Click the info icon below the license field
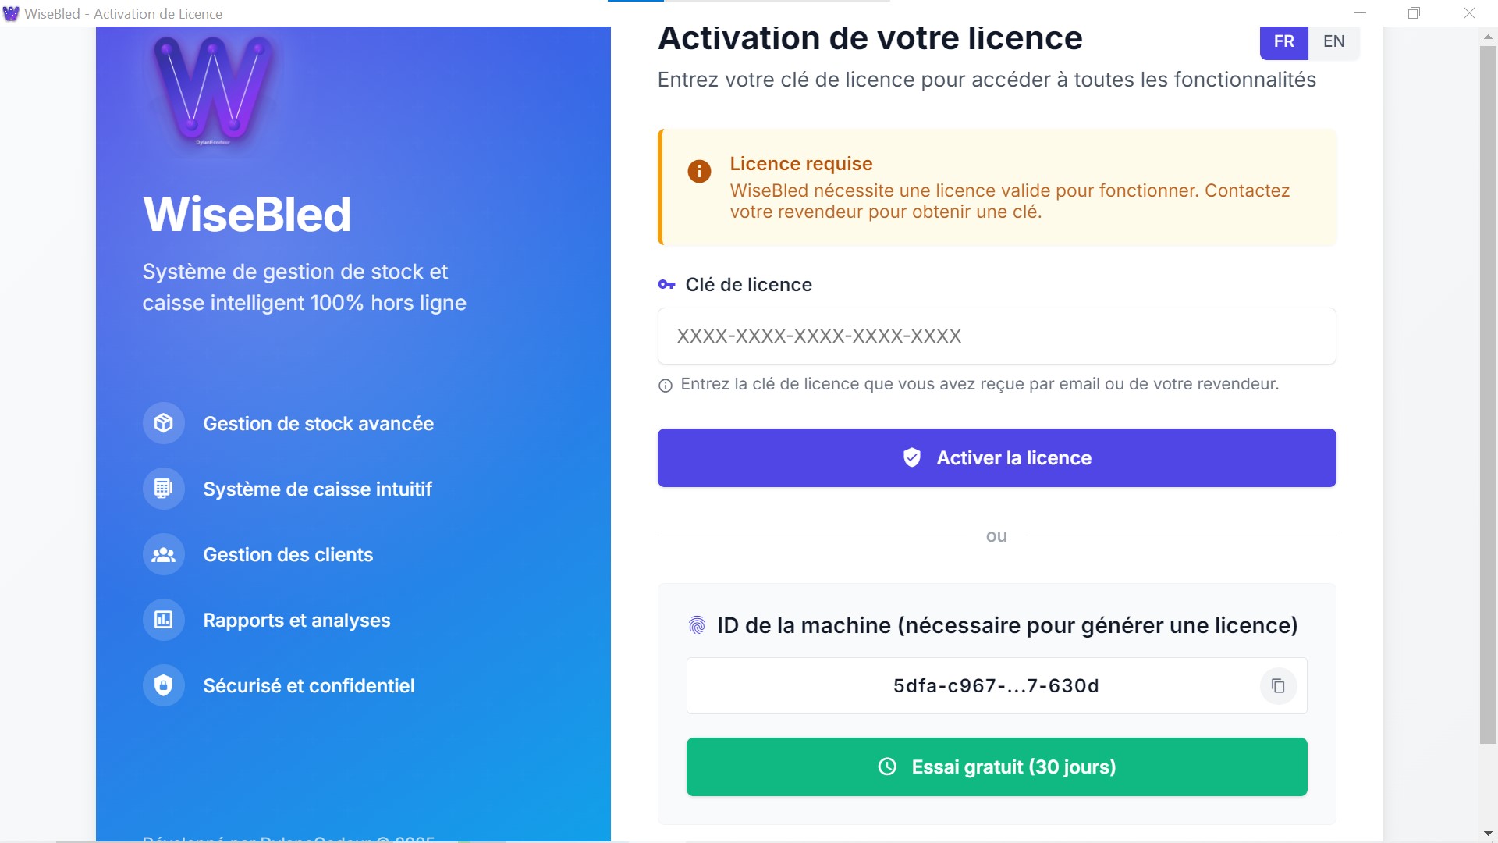The image size is (1498, 843). pos(665,384)
